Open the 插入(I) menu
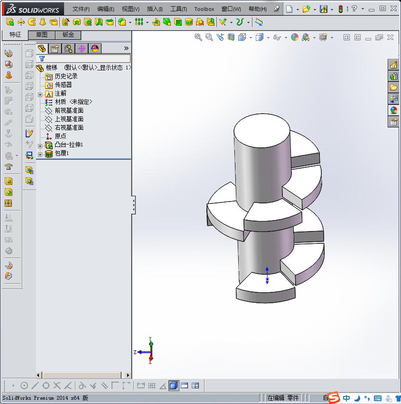 155,9
